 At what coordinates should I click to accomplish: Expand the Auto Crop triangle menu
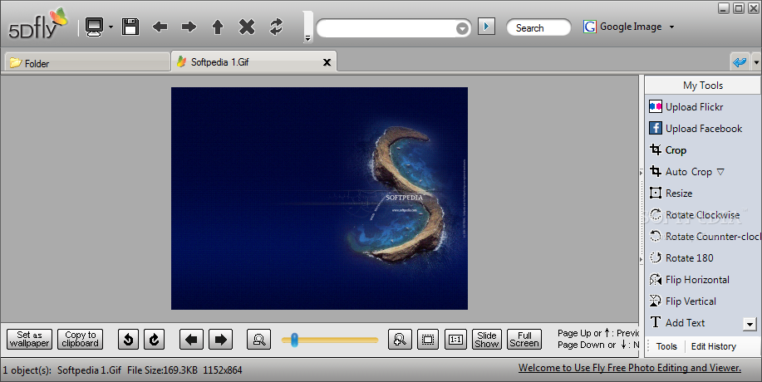pyautogui.click(x=720, y=172)
